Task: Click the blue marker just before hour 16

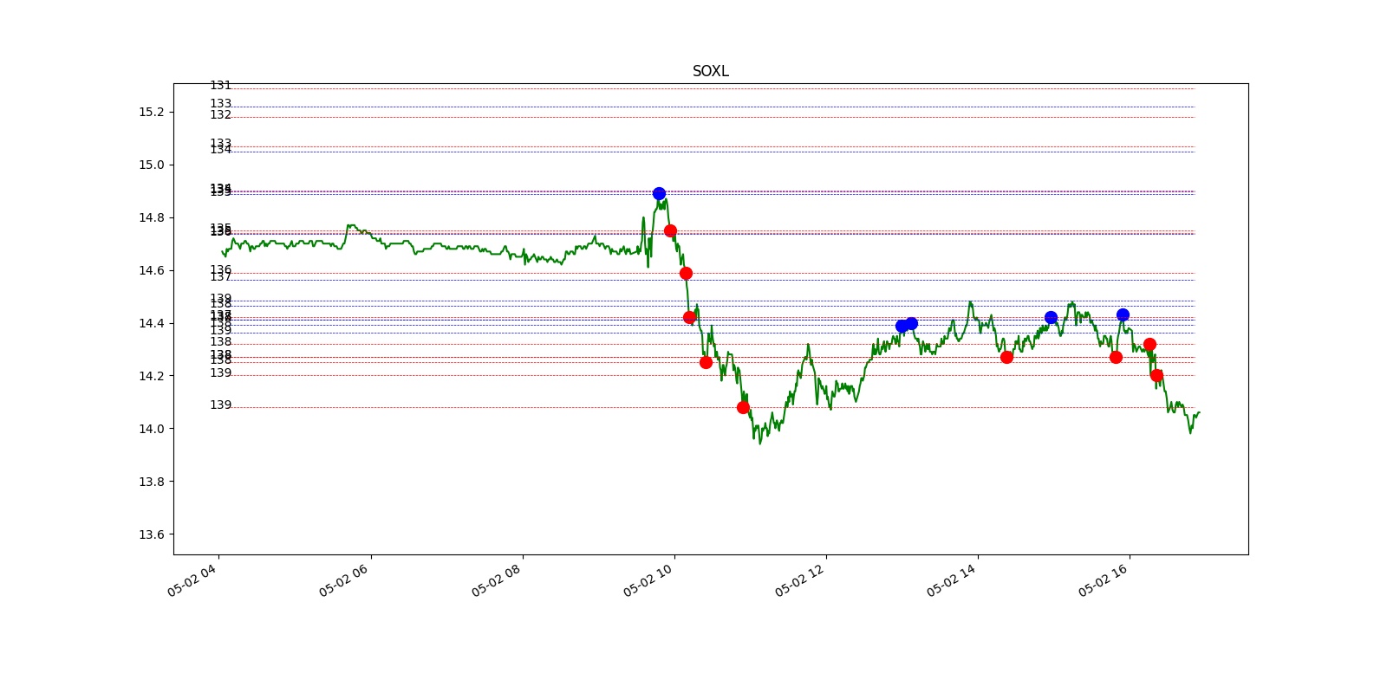Action: pyautogui.click(x=1123, y=314)
